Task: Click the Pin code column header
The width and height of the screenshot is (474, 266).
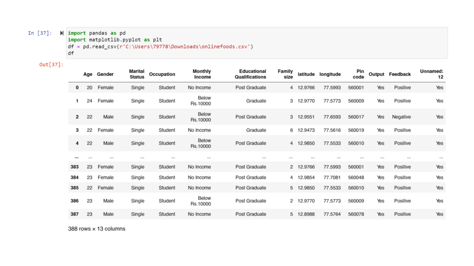Action: 359,74
